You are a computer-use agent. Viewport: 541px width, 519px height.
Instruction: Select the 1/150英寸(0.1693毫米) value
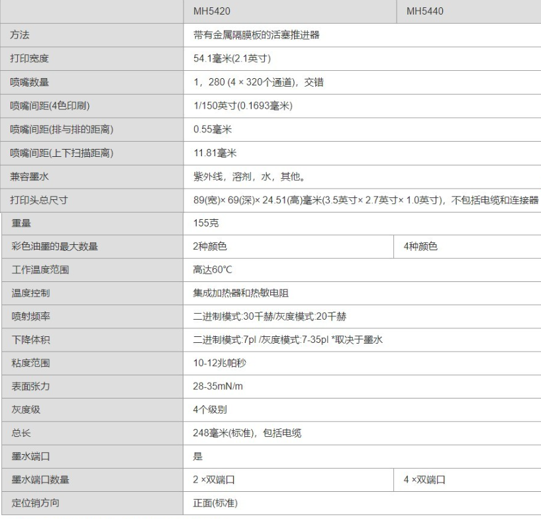tap(243, 105)
